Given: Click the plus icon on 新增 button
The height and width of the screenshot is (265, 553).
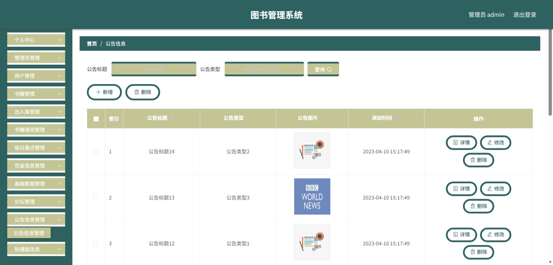Looking at the screenshot, I should 98,92.
